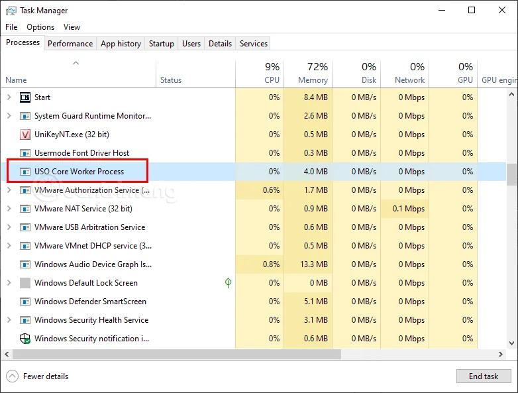This screenshot has width=518, height=393.
Task: Click the VMware USB Arbitration Service icon
Action: pyautogui.click(x=25, y=227)
